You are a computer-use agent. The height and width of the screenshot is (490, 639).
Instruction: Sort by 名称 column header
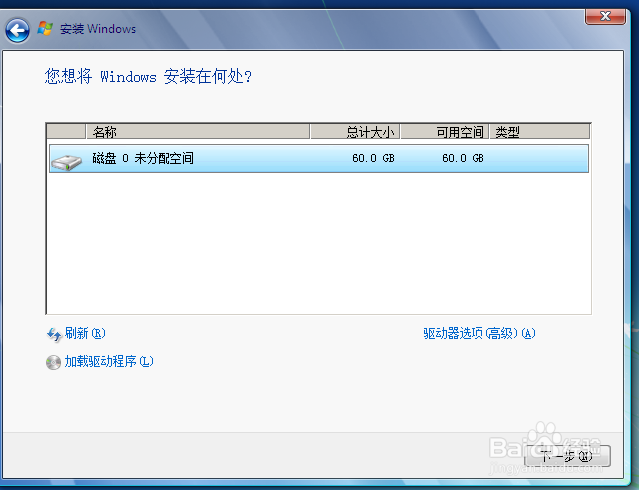[197, 132]
